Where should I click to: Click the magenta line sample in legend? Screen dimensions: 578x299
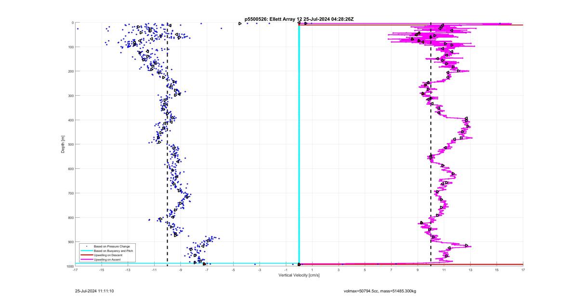(86, 259)
